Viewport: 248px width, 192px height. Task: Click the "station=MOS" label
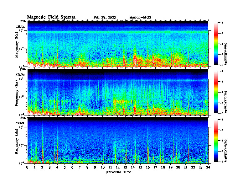click(140, 18)
